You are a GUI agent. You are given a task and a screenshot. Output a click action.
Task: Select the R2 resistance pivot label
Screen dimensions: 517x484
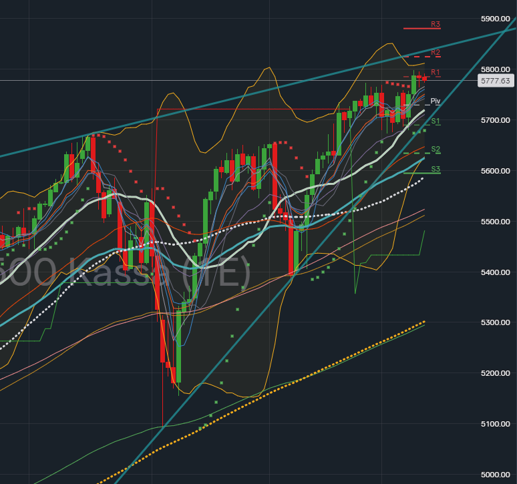coord(436,52)
